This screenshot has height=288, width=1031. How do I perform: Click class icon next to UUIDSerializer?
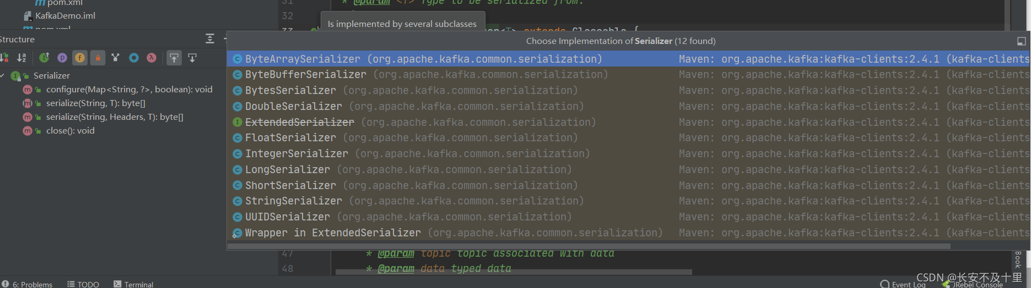[x=237, y=217]
